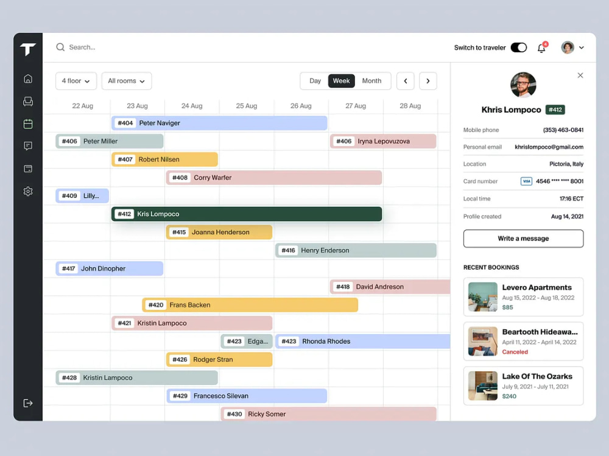Click Write a message button
The width and height of the screenshot is (609, 456).
pyautogui.click(x=523, y=239)
